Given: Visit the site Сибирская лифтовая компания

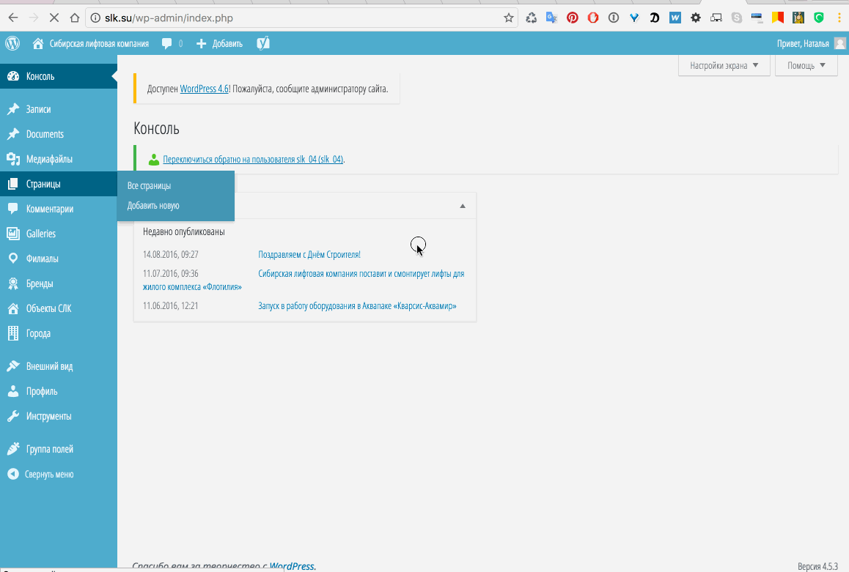Looking at the screenshot, I should click(x=91, y=44).
